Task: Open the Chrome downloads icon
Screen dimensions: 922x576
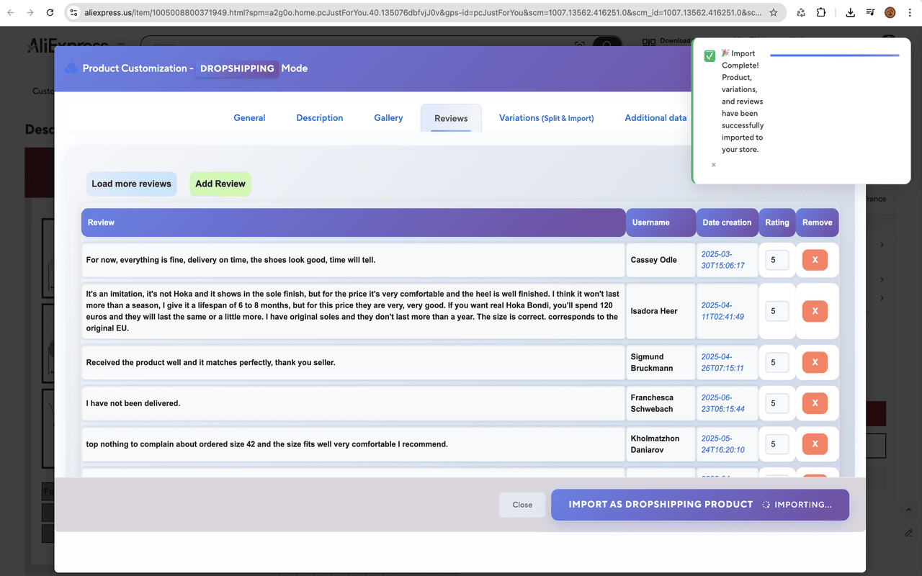Action: click(850, 12)
